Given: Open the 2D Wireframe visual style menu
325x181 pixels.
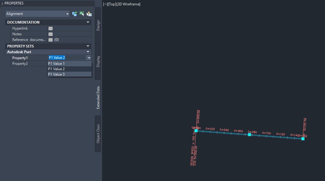Looking at the screenshot, I should pyautogui.click(x=129, y=4).
